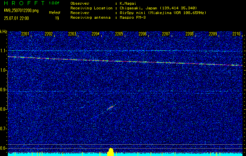Click the gray vertical bar on the frequency axis

(7, 90)
